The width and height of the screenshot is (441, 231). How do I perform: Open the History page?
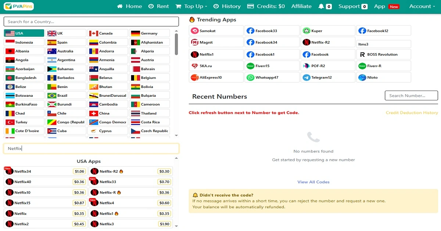pyautogui.click(x=227, y=6)
